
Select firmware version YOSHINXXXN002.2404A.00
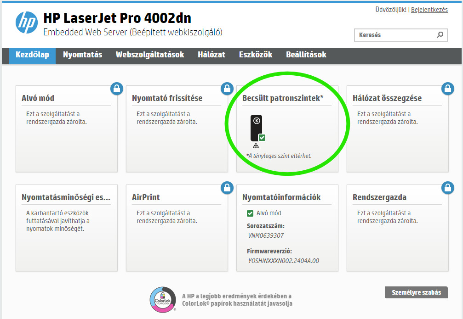click(x=284, y=261)
